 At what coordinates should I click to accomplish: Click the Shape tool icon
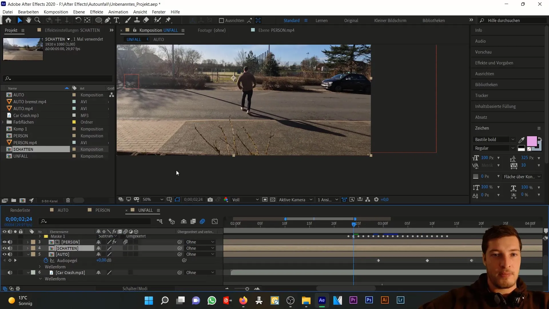98,20
